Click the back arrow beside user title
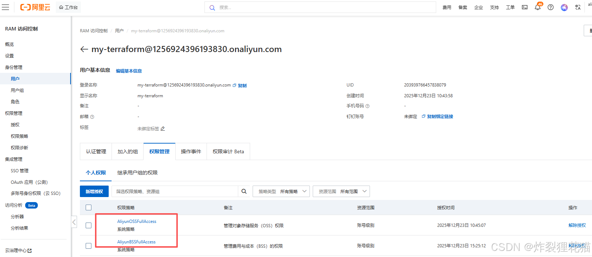Image resolution: width=592 pixels, height=257 pixels. tap(84, 49)
